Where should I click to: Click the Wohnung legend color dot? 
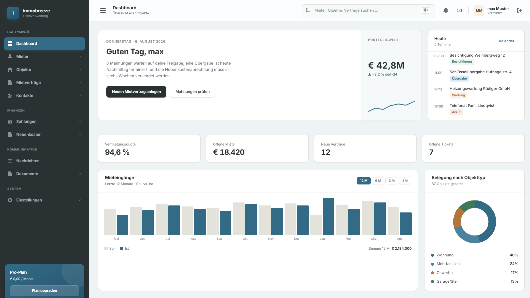click(433, 255)
